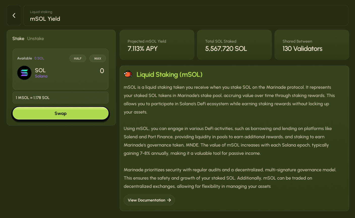Click the green Swap button
The width and height of the screenshot is (355, 218).
(x=61, y=114)
